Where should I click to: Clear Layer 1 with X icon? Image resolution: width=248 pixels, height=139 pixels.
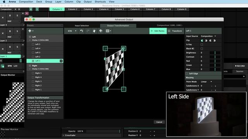(3, 49)
